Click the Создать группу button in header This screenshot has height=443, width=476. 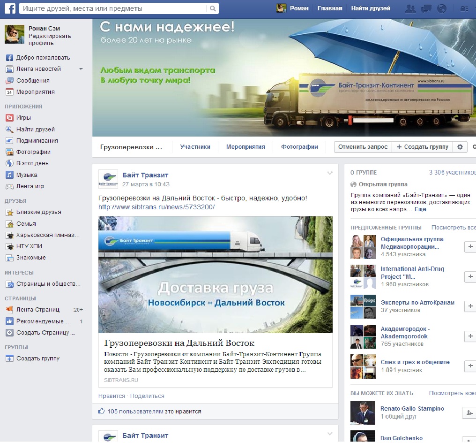(423, 147)
